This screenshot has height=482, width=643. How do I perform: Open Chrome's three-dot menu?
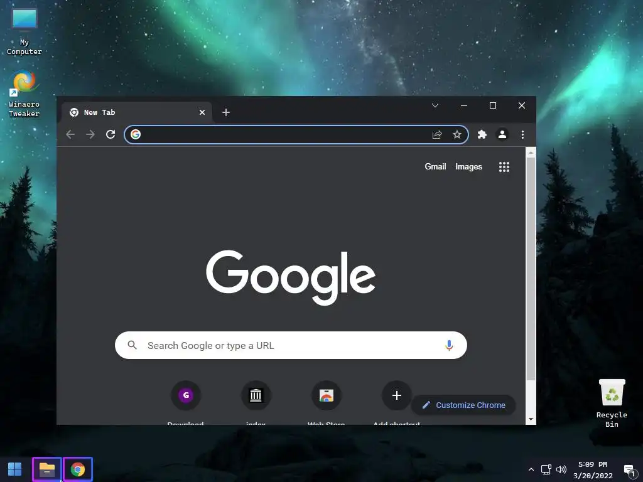(x=522, y=134)
